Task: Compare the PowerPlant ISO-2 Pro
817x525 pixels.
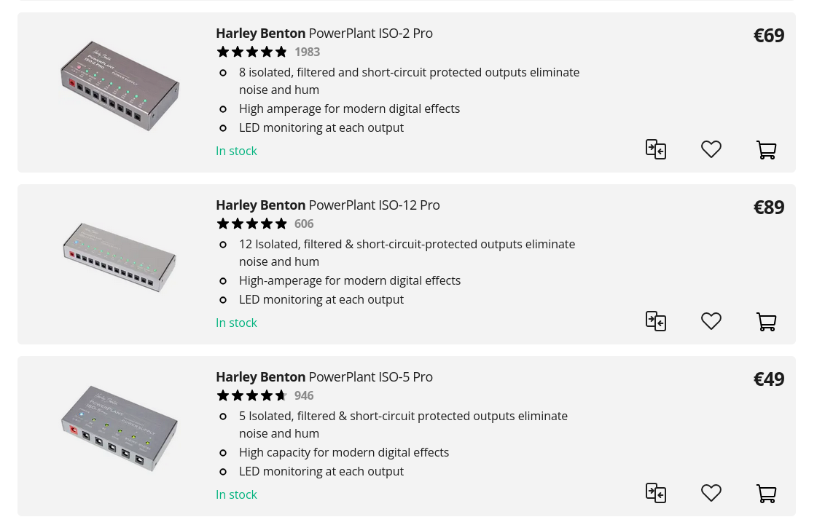Action: [656, 149]
